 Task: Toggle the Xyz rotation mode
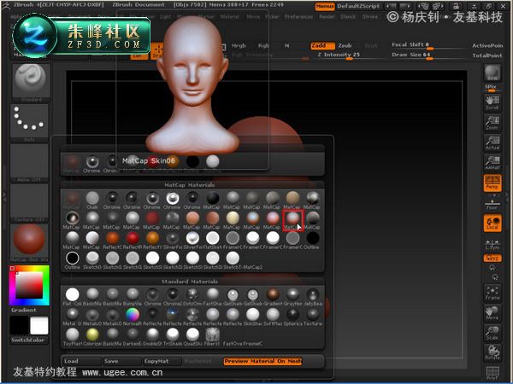pyautogui.click(x=492, y=258)
